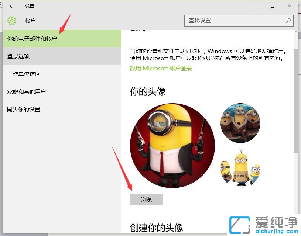Click the 改用 Microsoft 帐户登录 link
301x236 pixels.
(x=161, y=68)
